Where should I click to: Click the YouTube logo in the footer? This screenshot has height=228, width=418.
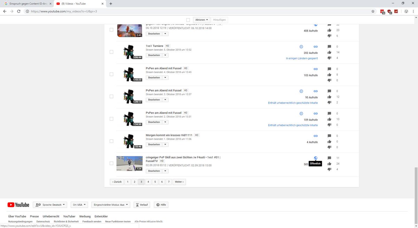[19, 205]
